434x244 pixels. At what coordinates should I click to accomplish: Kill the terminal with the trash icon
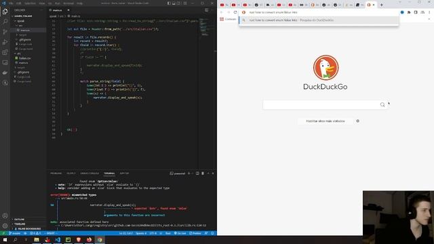[x=203, y=174]
